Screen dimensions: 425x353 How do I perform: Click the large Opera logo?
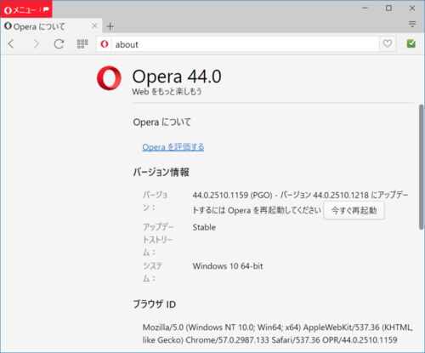click(109, 78)
